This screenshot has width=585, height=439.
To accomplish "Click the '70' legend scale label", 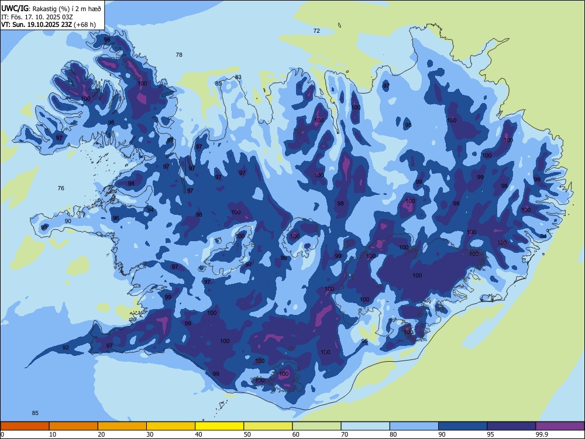I will click(x=345, y=434).
